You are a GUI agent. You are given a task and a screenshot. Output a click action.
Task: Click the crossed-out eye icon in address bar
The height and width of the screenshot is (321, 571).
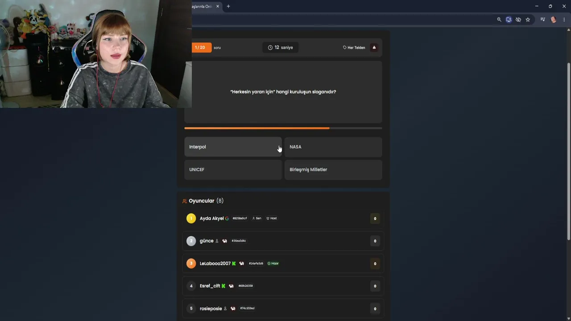coord(518,20)
